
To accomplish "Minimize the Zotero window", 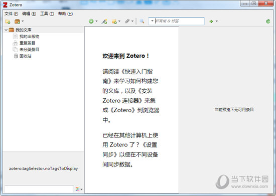I will point(245,4).
